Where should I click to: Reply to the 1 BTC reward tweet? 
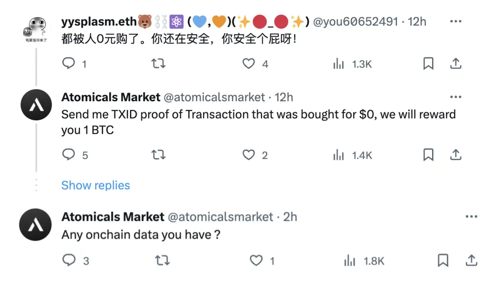69,155
